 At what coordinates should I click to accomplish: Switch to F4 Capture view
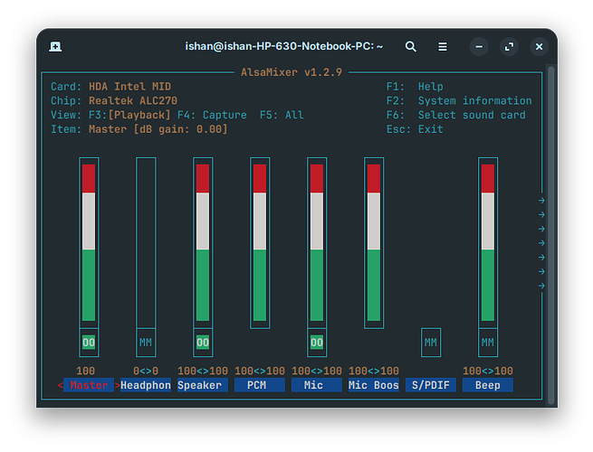click(212, 115)
